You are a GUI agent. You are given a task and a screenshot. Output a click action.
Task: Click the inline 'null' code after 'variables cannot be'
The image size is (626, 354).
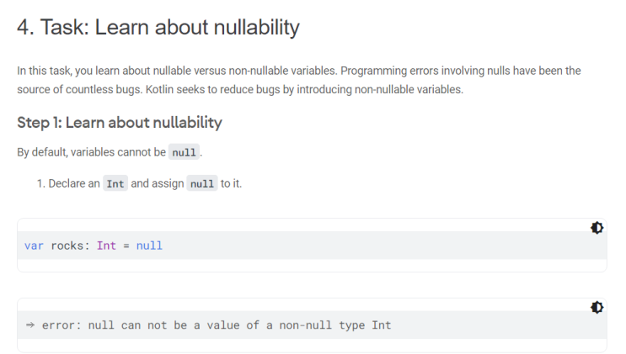point(184,152)
